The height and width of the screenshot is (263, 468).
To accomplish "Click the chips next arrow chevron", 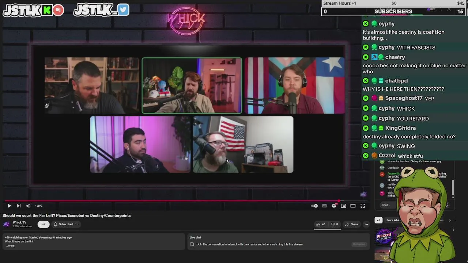I will point(450,220).
